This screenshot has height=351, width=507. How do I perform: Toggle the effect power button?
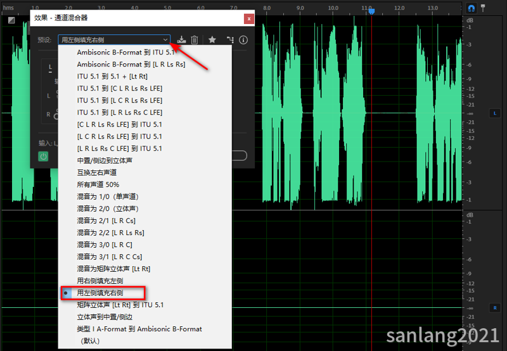[x=43, y=156]
